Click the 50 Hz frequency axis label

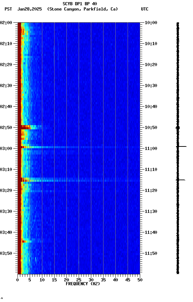(140, 280)
